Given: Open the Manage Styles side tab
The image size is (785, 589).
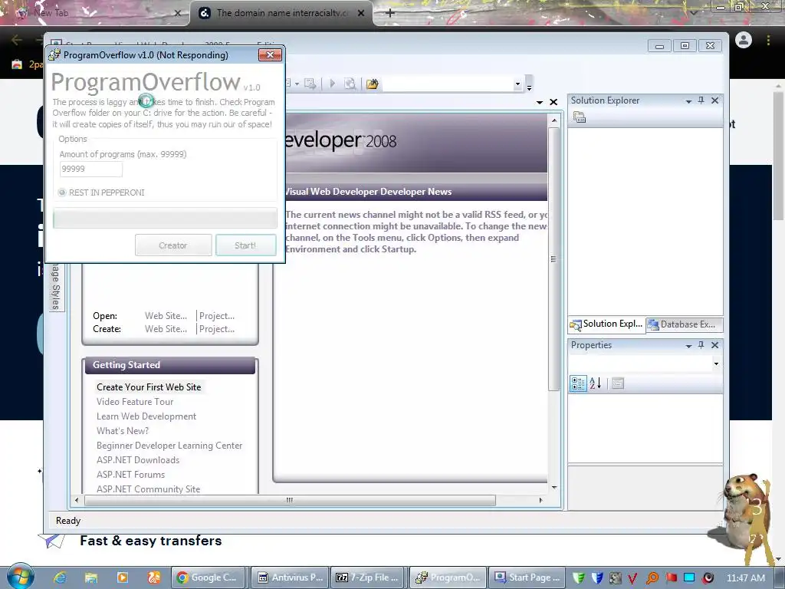Looking at the screenshot, I should point(56,287).
